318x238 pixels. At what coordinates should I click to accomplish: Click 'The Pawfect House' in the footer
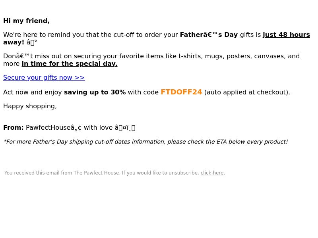point(96,173)
